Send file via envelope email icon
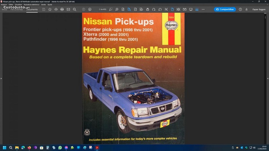The height and width of the screenshot is (151, 269). click(x=68, y=9)
